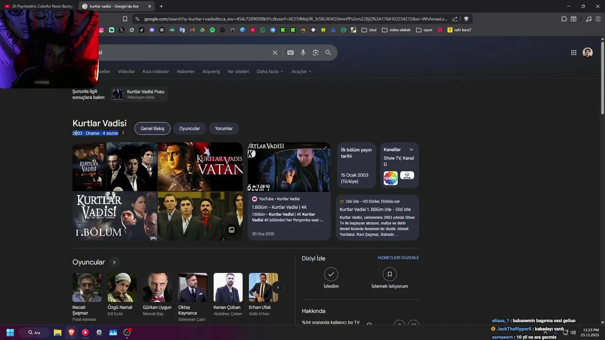Mark the series as İzledim (watched)
The image size is (605, 340).
(x=331, y=274)
